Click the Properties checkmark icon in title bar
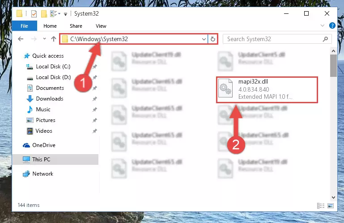 tap(34, 14)
